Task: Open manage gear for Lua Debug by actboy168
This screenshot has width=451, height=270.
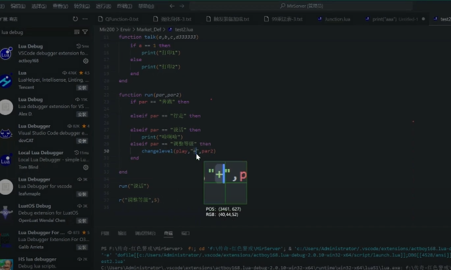Action: click(x=86, y=61)
